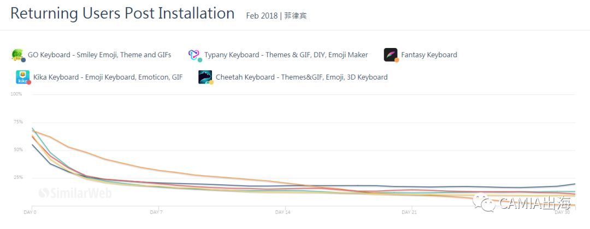The height and width of the screenshot is (229, 590).
Task: Click the Kika Keyboard app icon
Action: click(22, 77)
